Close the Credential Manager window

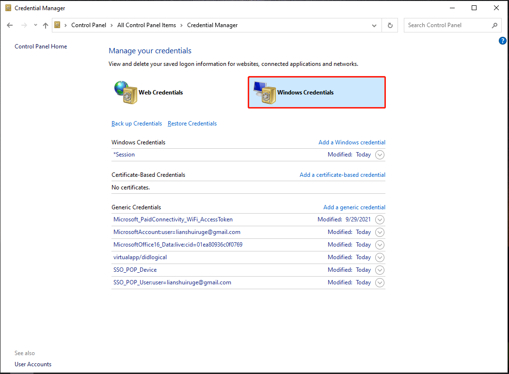(x=496, y=8)
